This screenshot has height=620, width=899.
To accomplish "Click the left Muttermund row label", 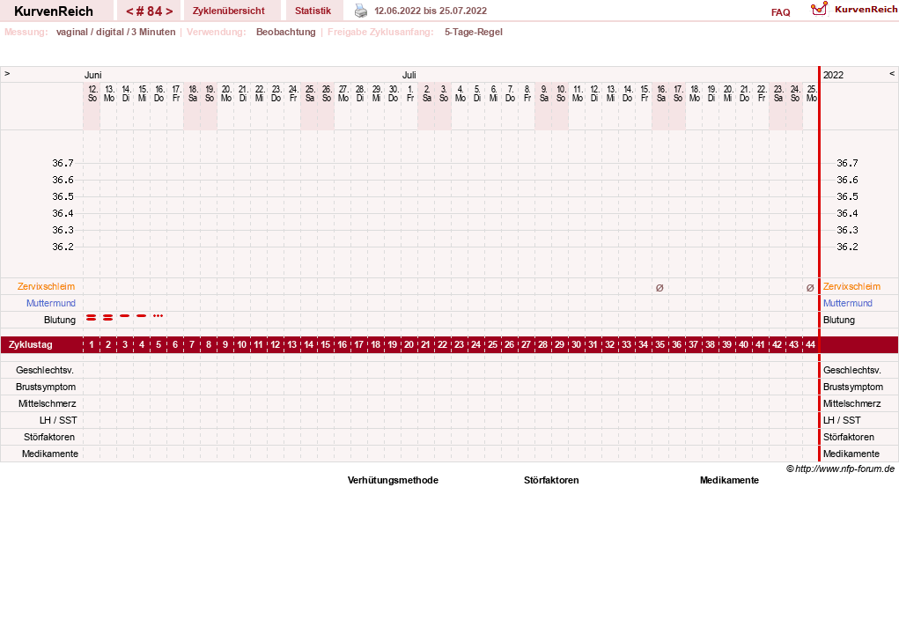I will tap(50, 303).
